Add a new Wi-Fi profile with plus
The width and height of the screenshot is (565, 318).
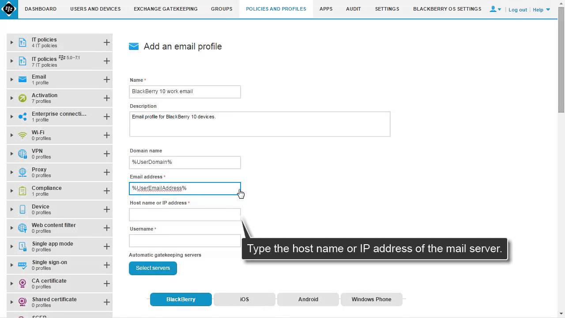106,135
